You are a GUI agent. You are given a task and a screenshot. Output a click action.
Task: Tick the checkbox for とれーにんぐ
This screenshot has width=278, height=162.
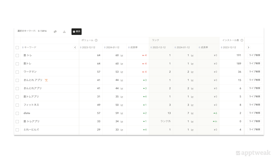click(x=17, y=129)
